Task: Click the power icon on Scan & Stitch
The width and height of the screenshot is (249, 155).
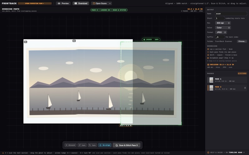Action: [117, 145]
